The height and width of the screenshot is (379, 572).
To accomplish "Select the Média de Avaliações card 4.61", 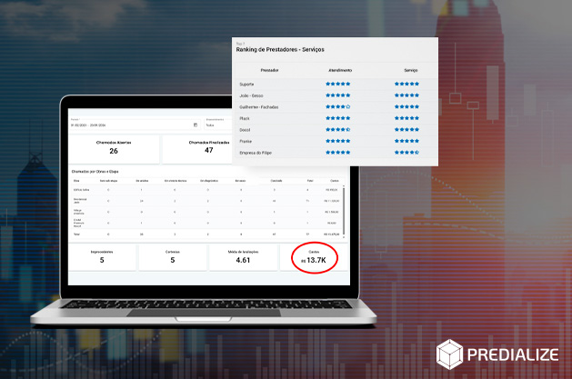I will point(243,257).
